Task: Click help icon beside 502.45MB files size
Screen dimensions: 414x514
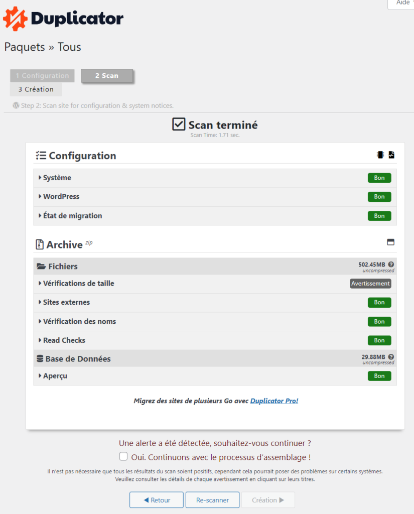Action: (391, 264)
